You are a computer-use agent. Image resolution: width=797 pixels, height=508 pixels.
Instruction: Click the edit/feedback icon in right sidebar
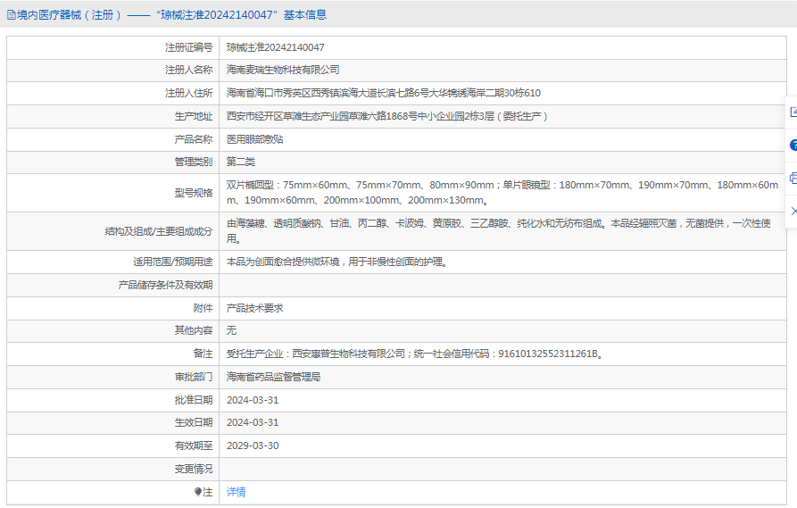[x=793, y=112]
